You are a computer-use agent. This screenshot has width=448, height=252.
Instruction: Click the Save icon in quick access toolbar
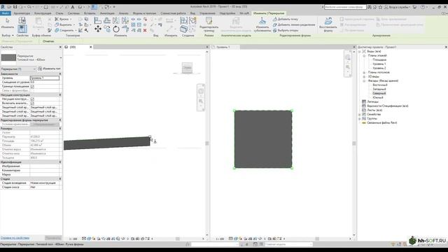click(x=15, y=7)
